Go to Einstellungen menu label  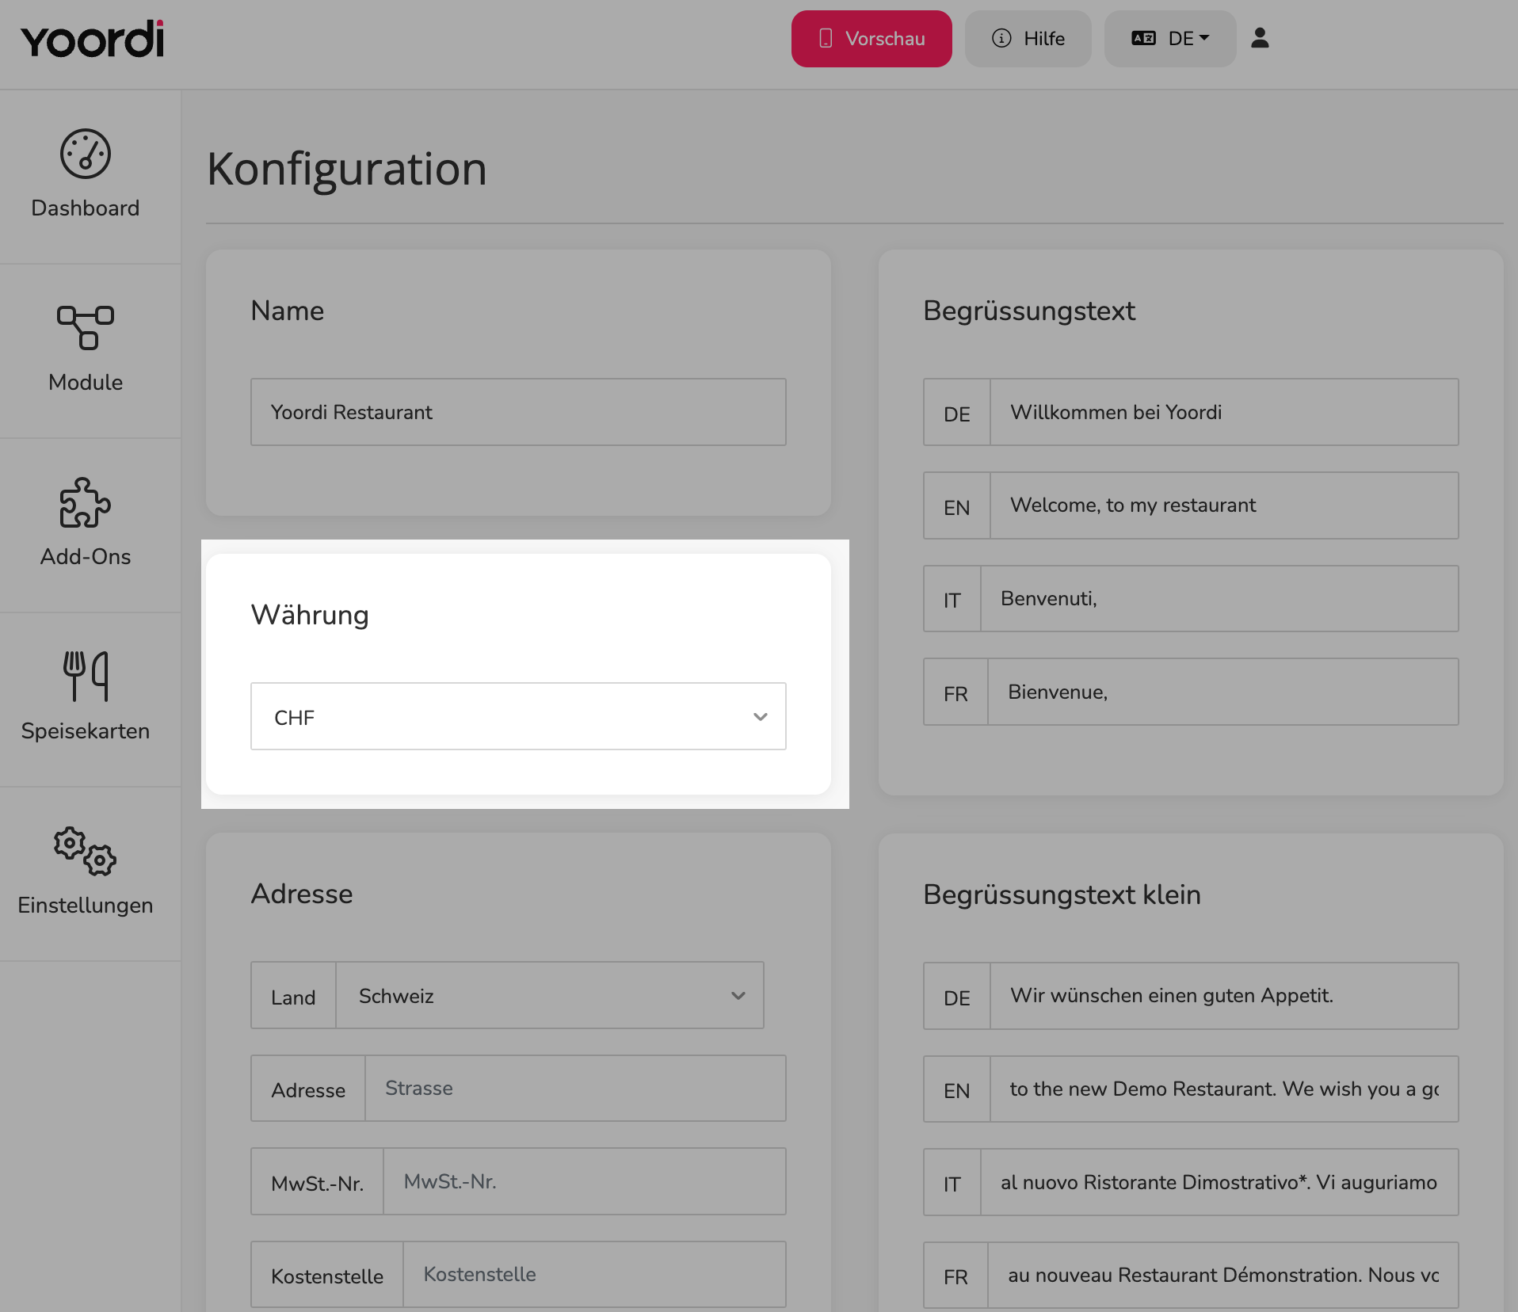pyautogui.click(x=86, y=905)
